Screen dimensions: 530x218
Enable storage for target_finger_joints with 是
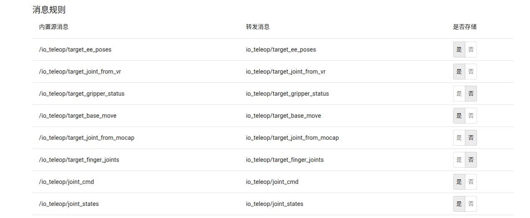click(459, 160)
